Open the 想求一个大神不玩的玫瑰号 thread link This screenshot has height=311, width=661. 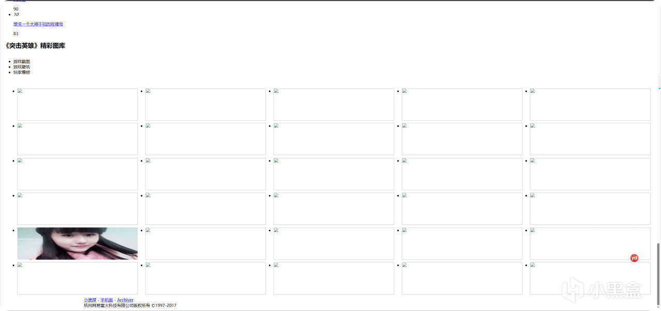tap(38, 24)
